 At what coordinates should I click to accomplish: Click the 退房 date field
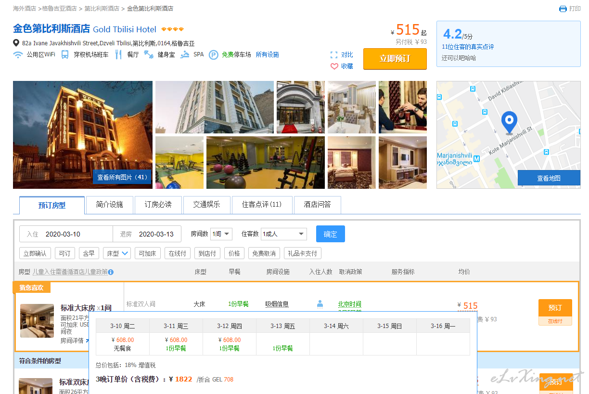(x=147, y=234)
